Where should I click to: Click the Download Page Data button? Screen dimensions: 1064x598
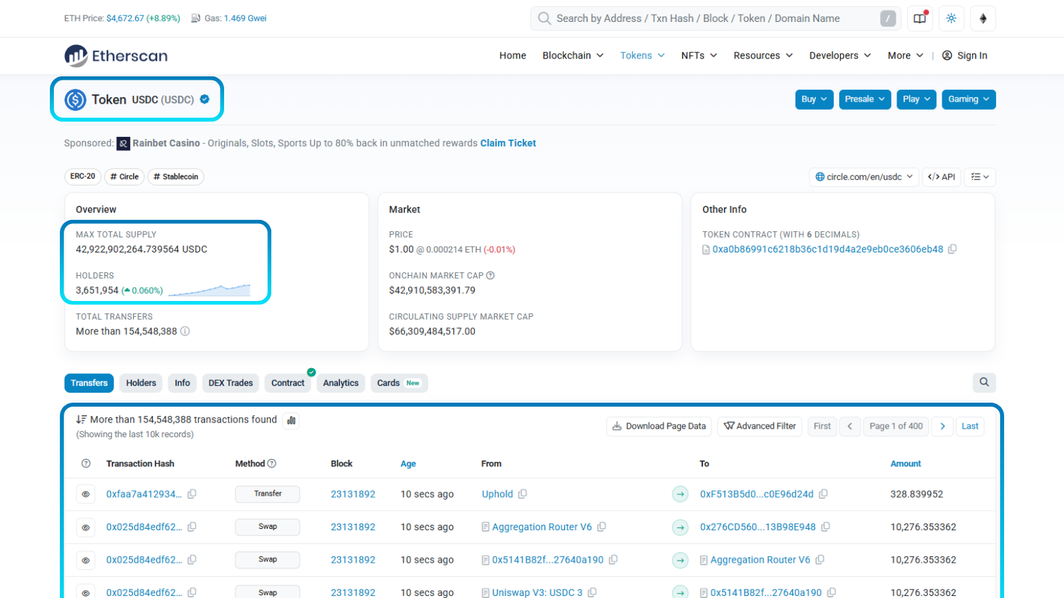pyautogui.click(x=659, y=426)
